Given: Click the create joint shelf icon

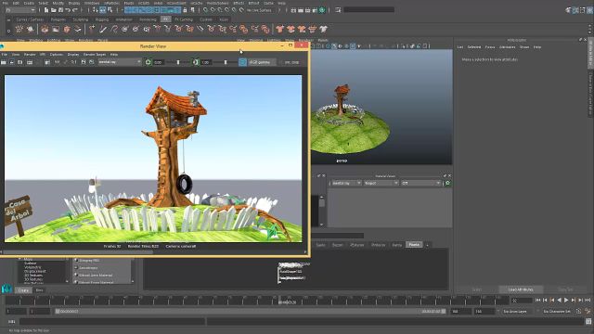Looking at the screenshot, I should tap(92, 29).
